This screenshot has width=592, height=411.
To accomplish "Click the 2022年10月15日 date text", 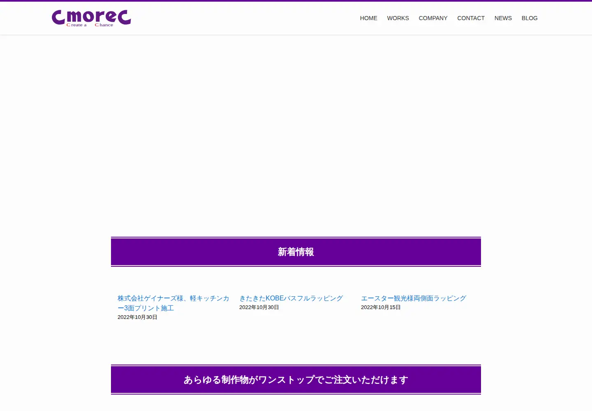I will pyautogui.click(x=381, y=307).
